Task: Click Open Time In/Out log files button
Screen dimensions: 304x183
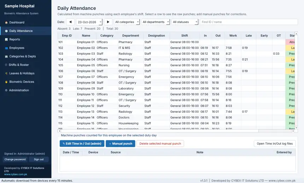Action: pyautogui.click(x=275, y=144)
